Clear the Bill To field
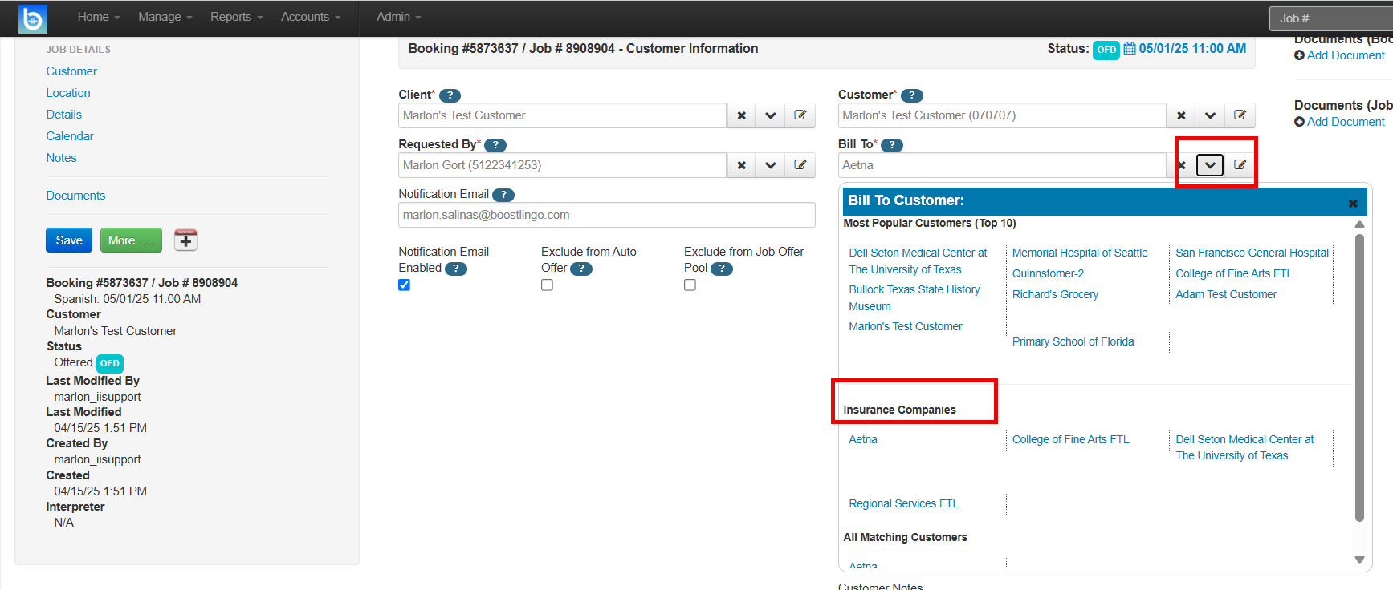 tap(1181, 165)
